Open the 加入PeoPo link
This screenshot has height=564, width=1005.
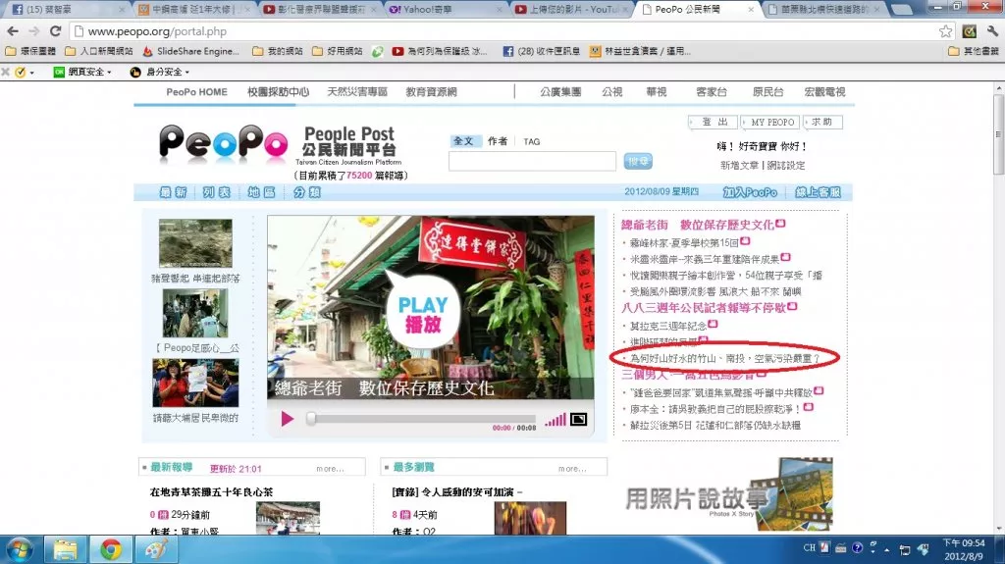point(750,192)
